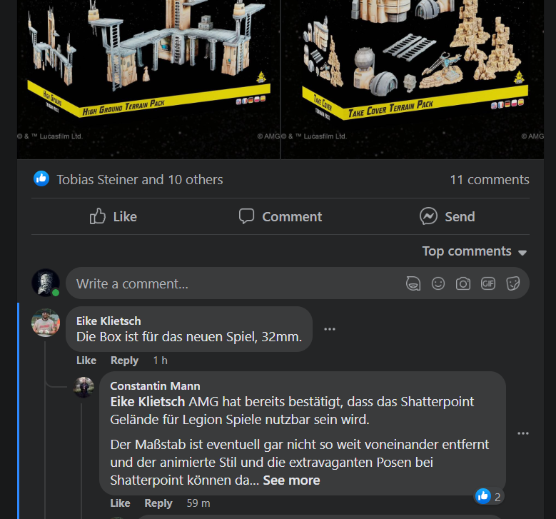This screenshot has height=519, width=556.
Task: Open options menu for Eike Klietsch's comment
Action: pos(330,329)
